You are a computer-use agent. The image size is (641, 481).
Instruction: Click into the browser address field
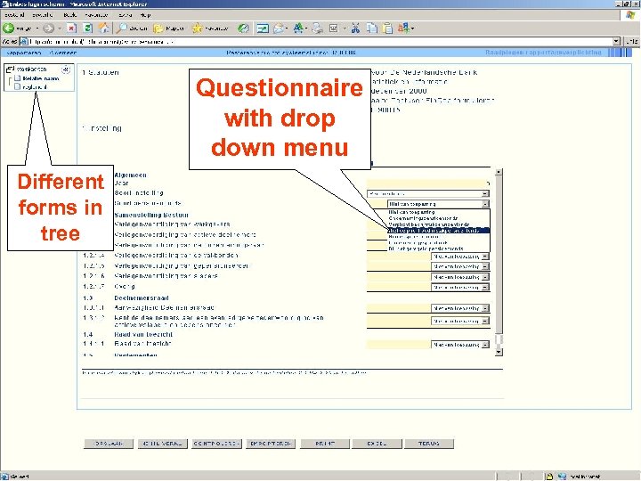320,42
